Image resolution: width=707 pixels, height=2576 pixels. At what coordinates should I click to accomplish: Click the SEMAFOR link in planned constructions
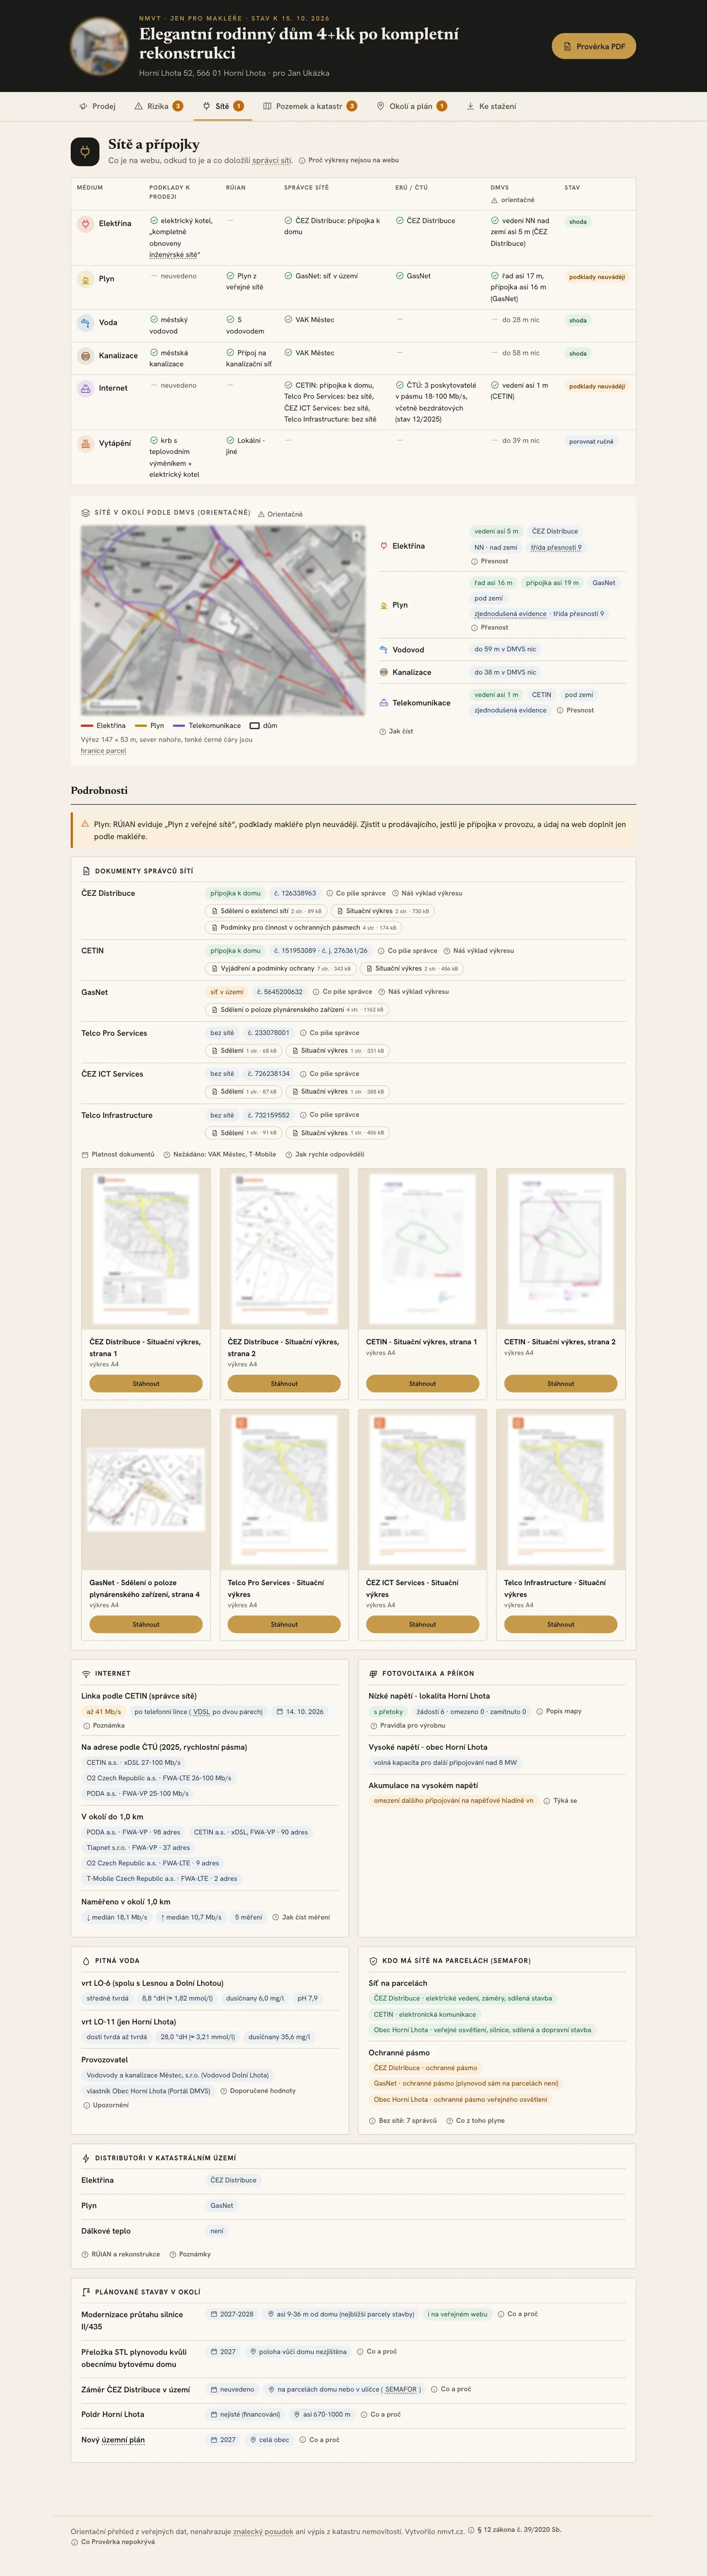click(401, 2389)
